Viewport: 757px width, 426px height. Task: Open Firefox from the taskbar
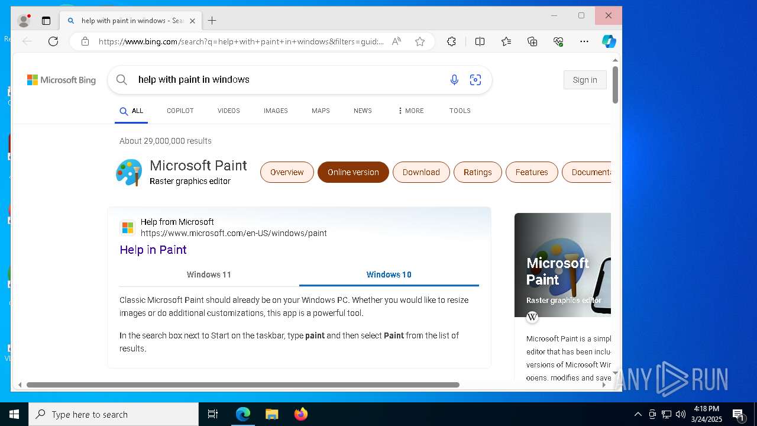tap(300, 414)
